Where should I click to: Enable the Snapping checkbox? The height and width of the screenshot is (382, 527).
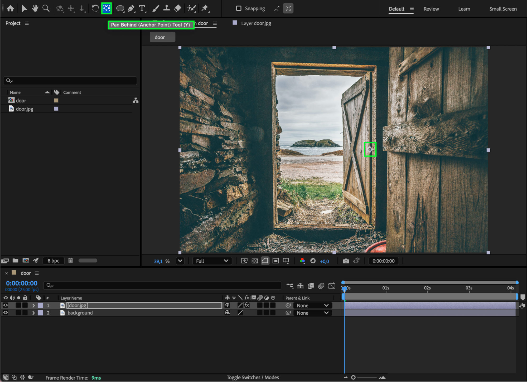tap(239, 8)
